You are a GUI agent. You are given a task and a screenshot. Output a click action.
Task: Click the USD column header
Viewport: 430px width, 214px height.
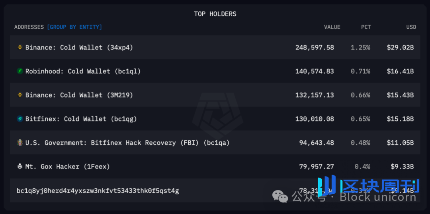pyautogui.click(x=411, y=27)
